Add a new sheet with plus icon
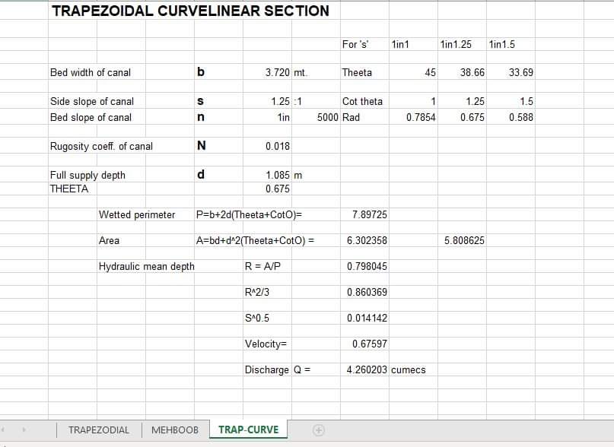614x447 pixels. coord(318,430)
